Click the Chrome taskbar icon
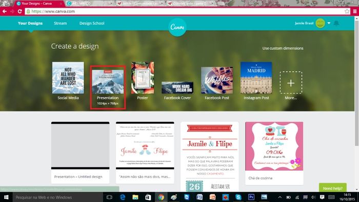The height and width of the screenshot is (202, 359). (161, 197)
